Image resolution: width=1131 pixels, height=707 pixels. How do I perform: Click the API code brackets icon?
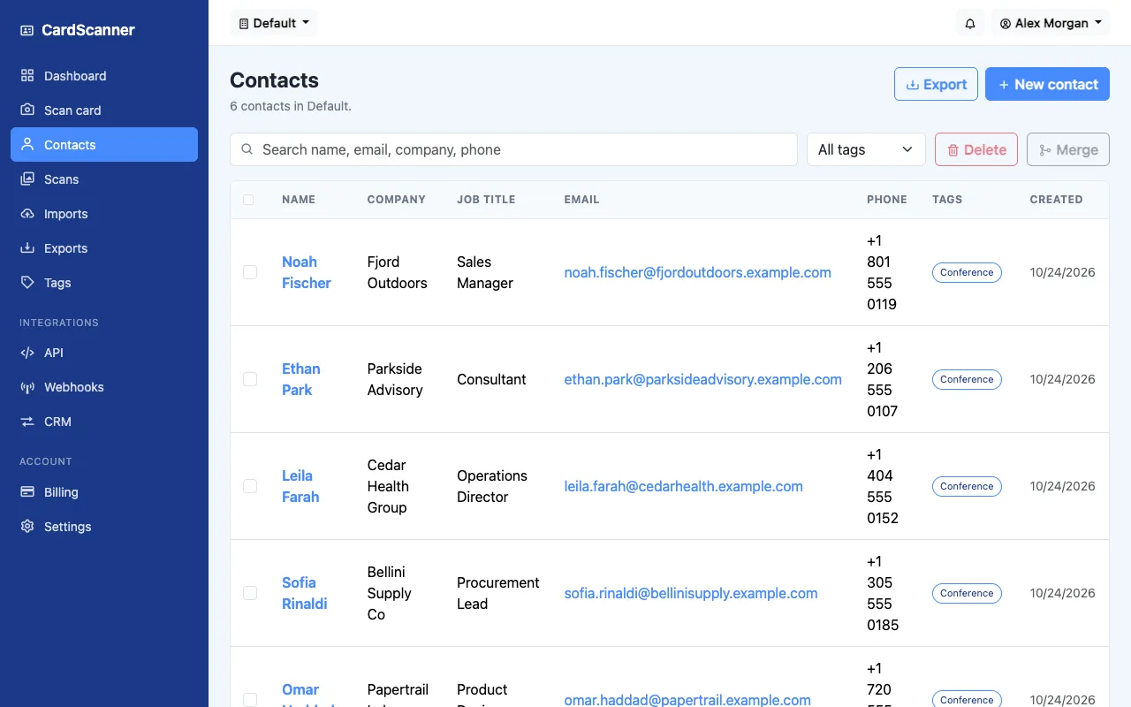click(27, 353)
